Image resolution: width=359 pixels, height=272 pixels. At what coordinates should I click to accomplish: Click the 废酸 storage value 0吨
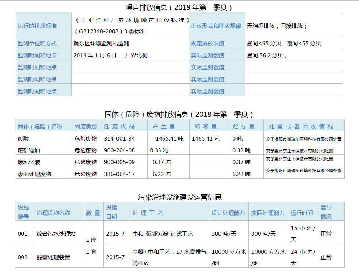(237, 139)
